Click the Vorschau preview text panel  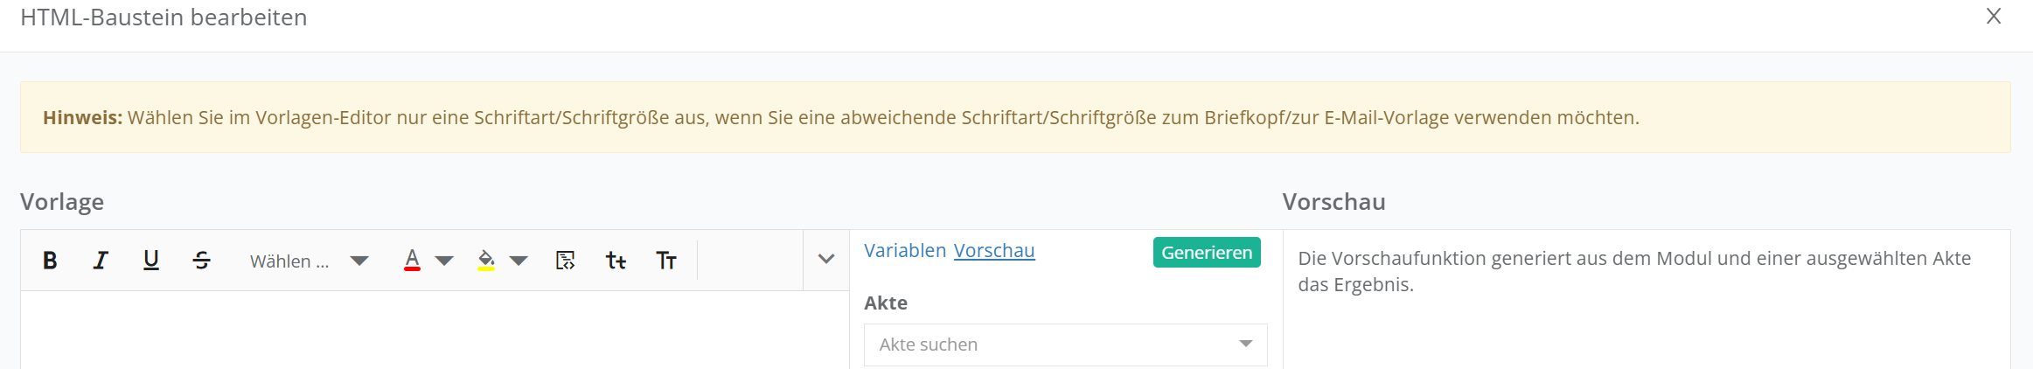tap(1644, 297)
